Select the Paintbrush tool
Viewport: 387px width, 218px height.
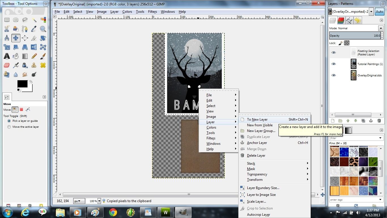43,56
